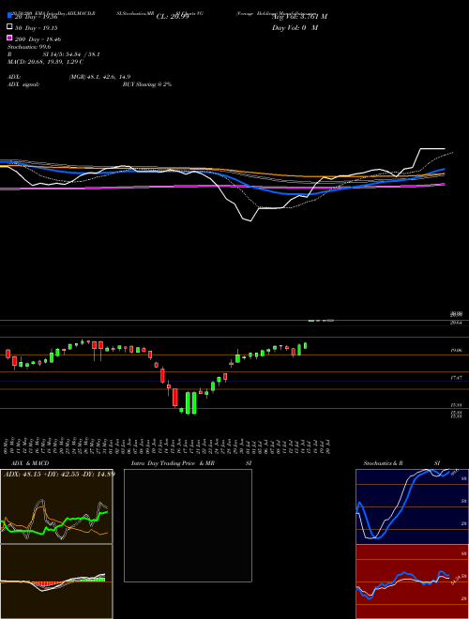Image resolution: width=469 pixels, height=619 pixels.
Task: Click the 'Intra Day Trading Price & MR' title
Action: (173, 463)
